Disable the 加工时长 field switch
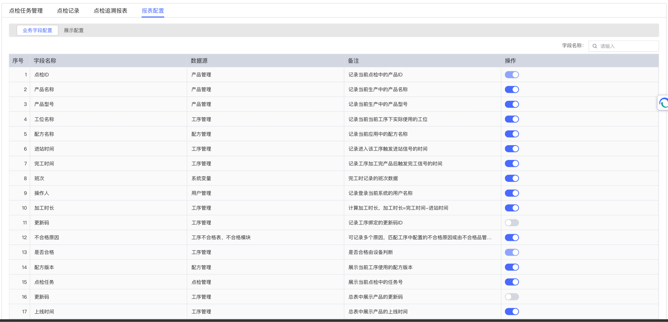 pyautogui.click(x=511, y=208)
